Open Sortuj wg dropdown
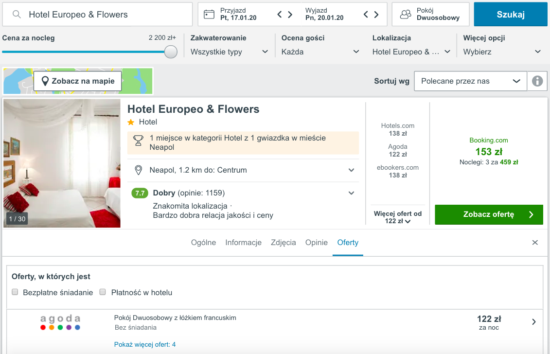 (x=470, y=81)
